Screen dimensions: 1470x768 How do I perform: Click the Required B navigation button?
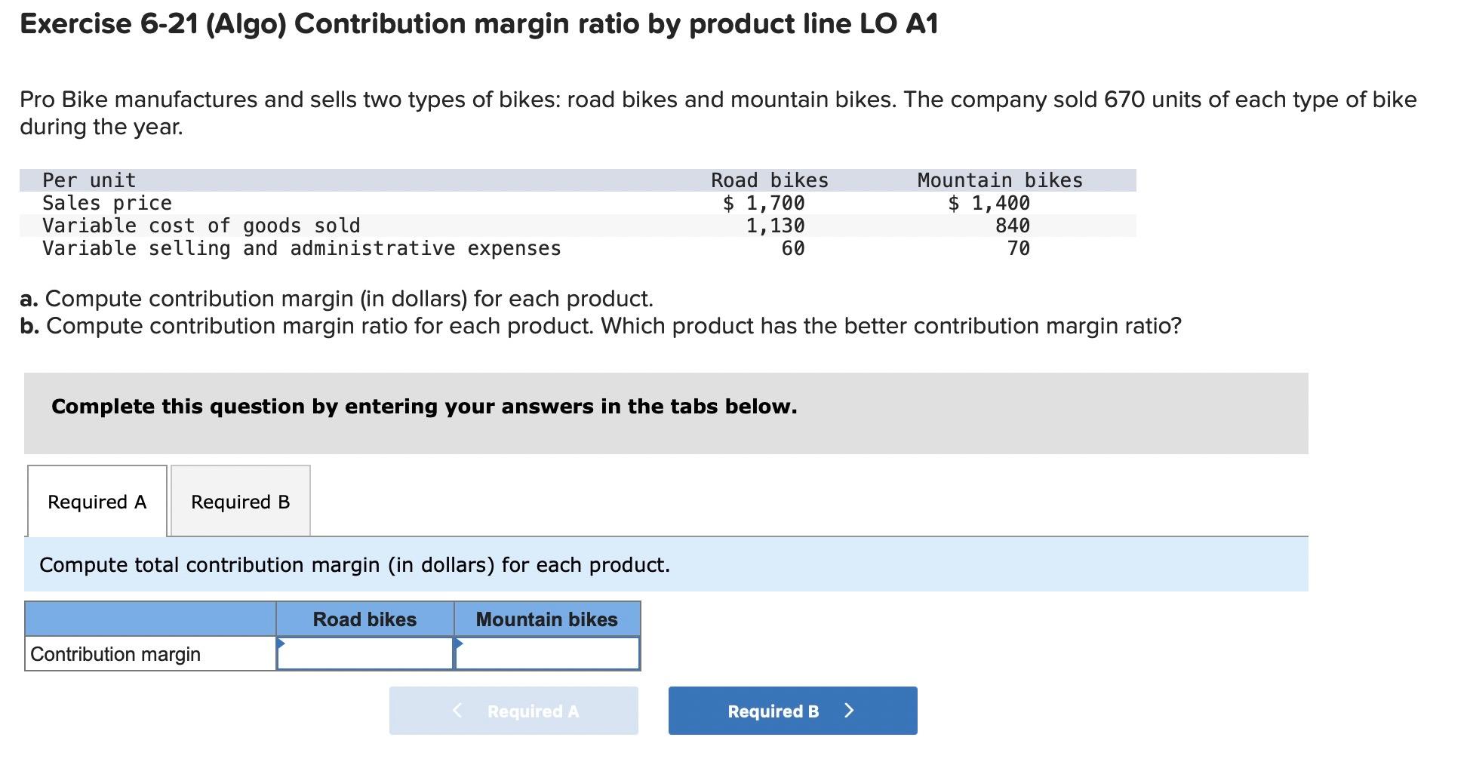pyautogui.click(x=792, y=710)
